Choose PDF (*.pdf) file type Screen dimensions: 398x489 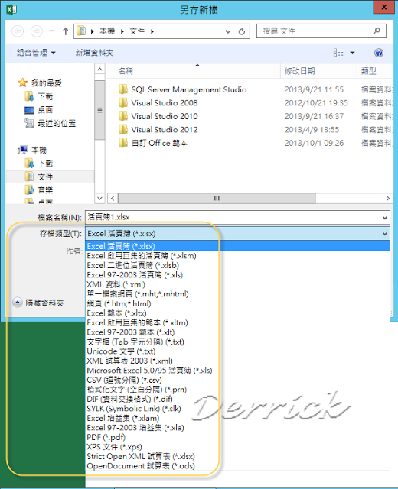(x=238, y=437)
